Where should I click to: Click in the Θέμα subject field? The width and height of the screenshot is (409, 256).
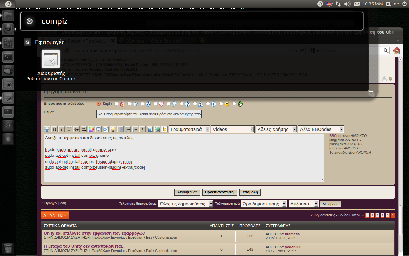tap(149, 114)
